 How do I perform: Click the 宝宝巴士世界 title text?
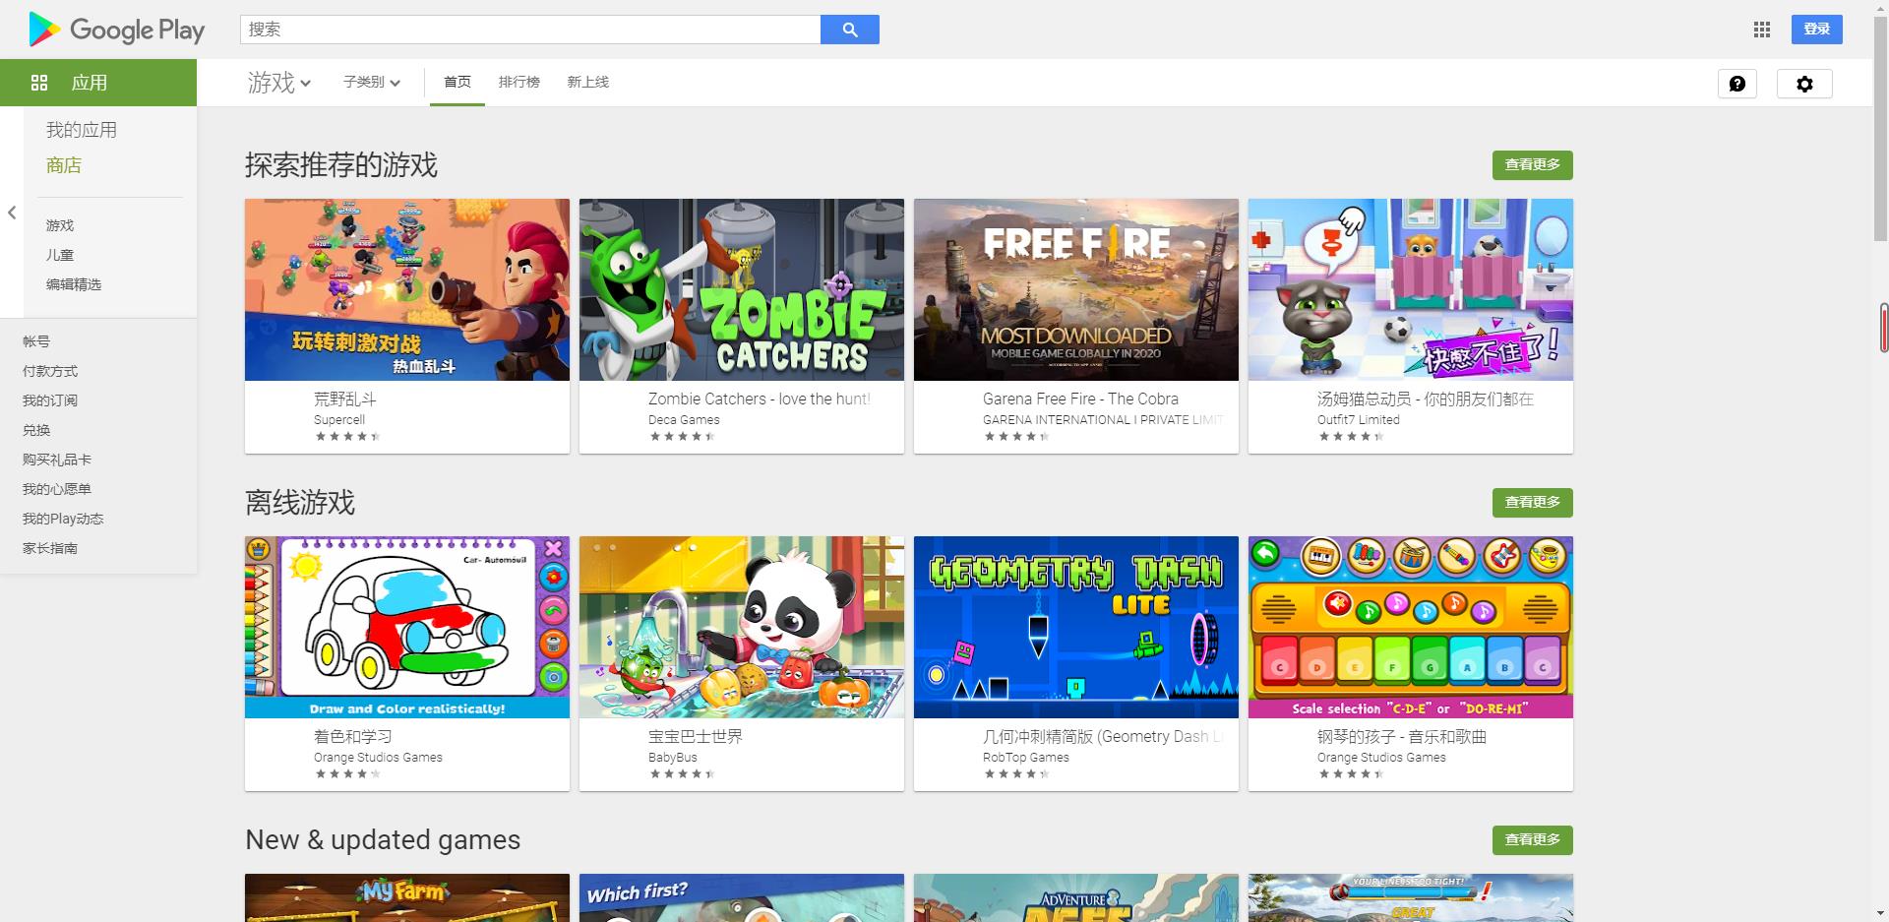tap(696, 737)
